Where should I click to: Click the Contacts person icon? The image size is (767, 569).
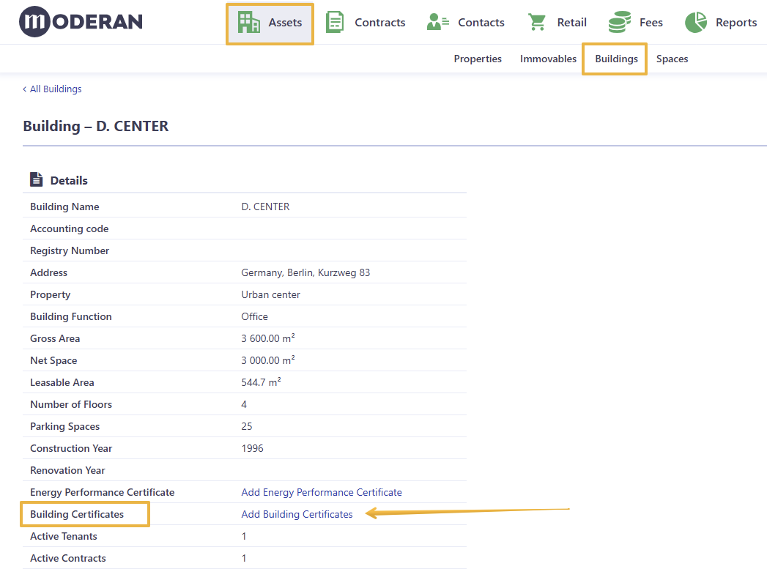pos(438,23)
